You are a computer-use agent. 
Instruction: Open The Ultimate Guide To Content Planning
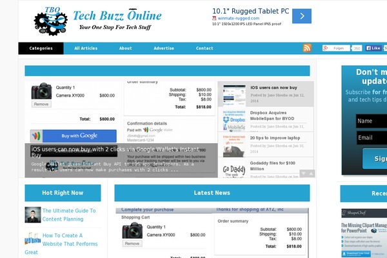(69, 215)
